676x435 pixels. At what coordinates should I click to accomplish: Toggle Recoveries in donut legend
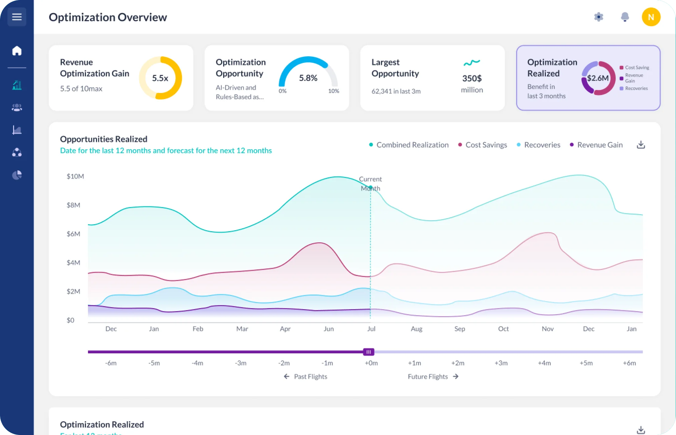click(x=634, y=88)
